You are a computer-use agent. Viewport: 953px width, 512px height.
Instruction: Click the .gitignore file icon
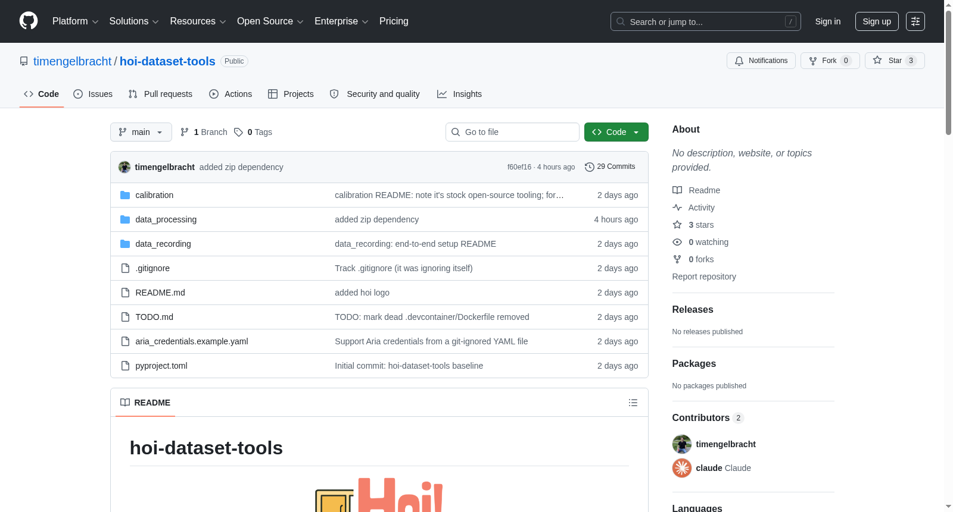click(x=125, y=268)
